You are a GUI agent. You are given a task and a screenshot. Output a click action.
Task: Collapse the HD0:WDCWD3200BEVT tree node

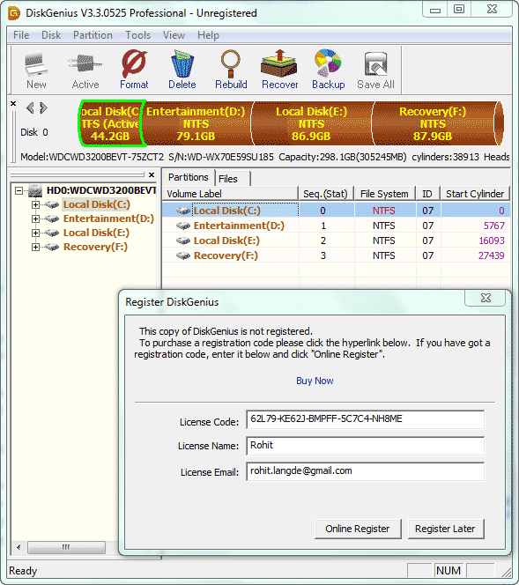(x=19, y=190)
